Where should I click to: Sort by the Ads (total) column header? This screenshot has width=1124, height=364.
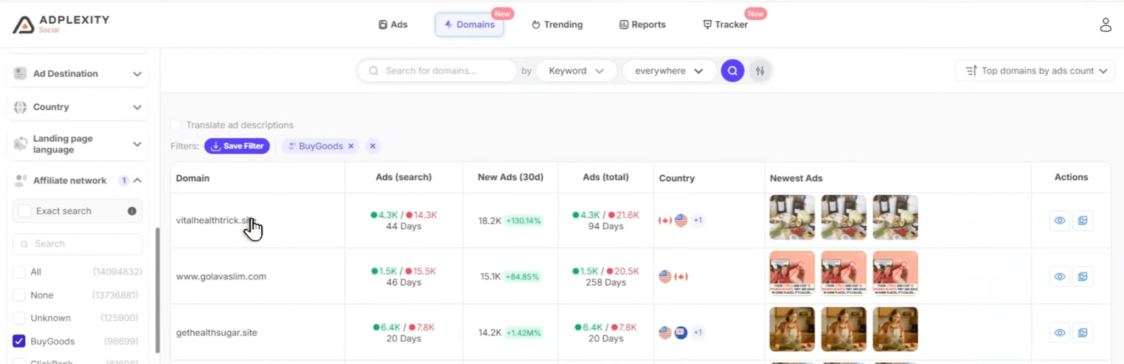point(606,177)
